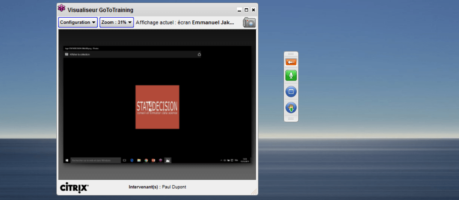This screenshot has width=459, height=200.
Task: Toggle the raise hand button
Action: pyautogui.click(x=291, y=108)
